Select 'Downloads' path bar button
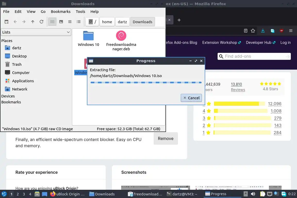This screenshot has width=297, height=198. tap(142, 22)
